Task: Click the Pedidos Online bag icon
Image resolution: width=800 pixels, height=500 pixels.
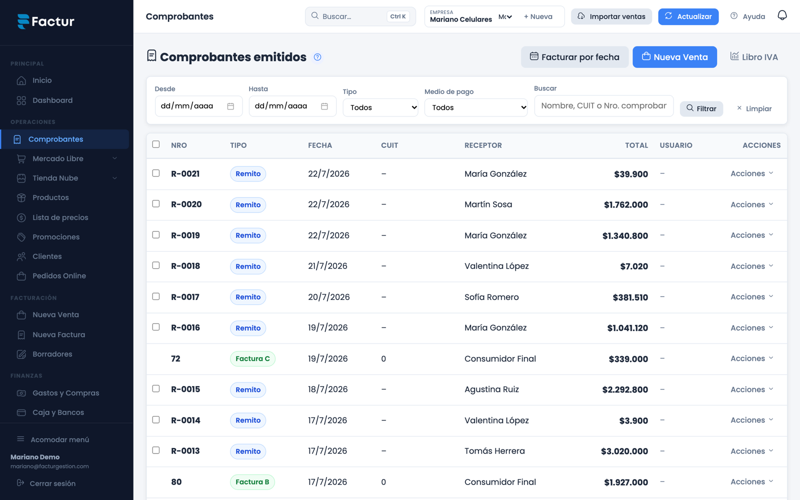Action: pos(21,276)
